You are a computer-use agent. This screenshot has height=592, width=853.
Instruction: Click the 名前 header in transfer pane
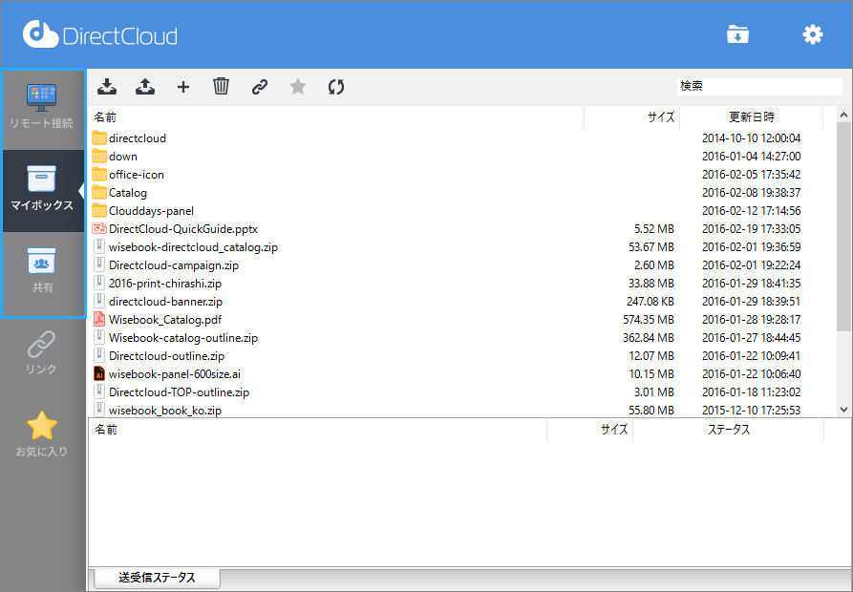tap(317, 430)
